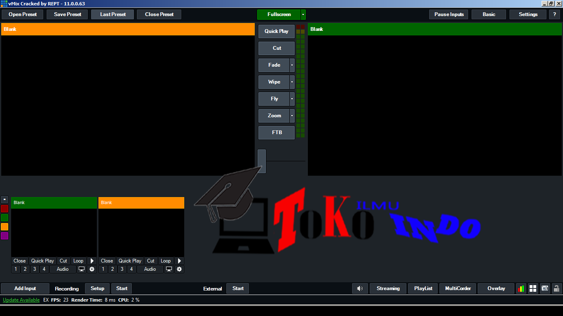Toggle Audio on green Blank input
563x316 pixels.
click(x=63, y=269)
